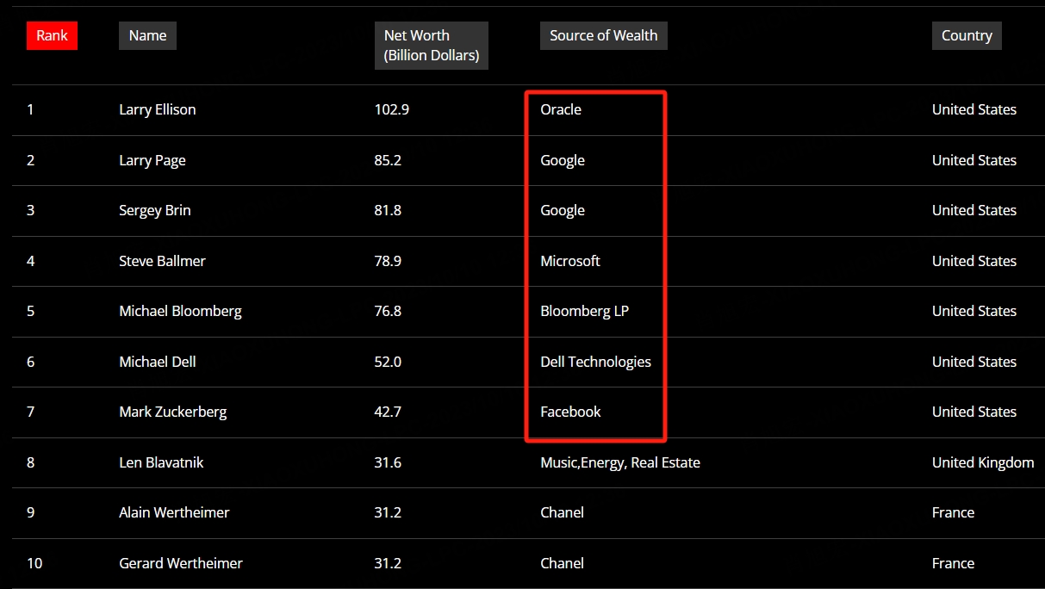Image resolution: width=1045 pixels, height=589 pixels.
Task: Click the net worth value 78.9
Action: pos(388,261)
